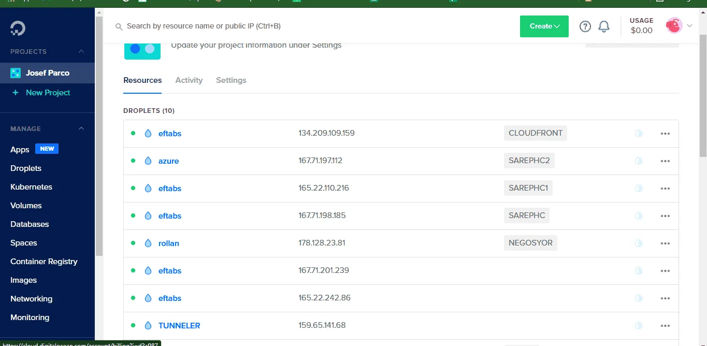Open the azure droplet link

(169, 161)
